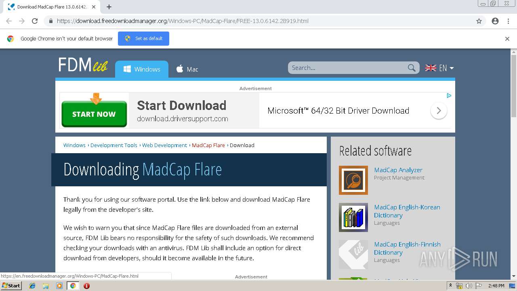Viewport: 517px width, 291px height.
Task: Switch to the Mac platform tab
Action: coord(187,69)
